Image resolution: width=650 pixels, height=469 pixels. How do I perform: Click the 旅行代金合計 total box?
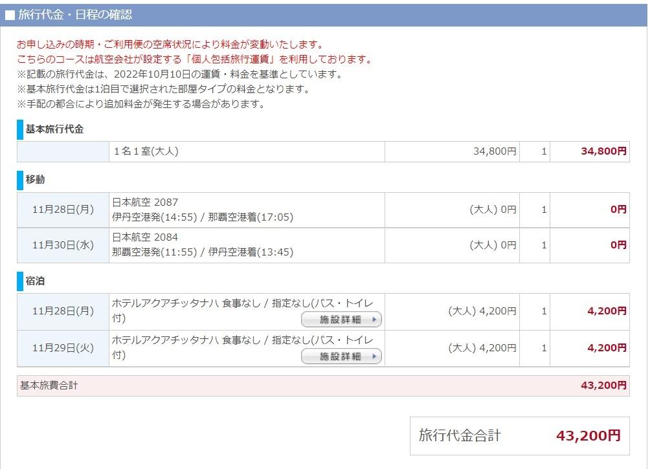(519, 436)
